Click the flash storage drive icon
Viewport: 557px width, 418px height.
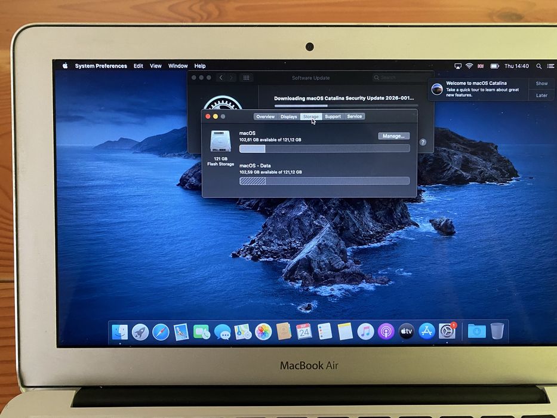click(x=220, y=141)
